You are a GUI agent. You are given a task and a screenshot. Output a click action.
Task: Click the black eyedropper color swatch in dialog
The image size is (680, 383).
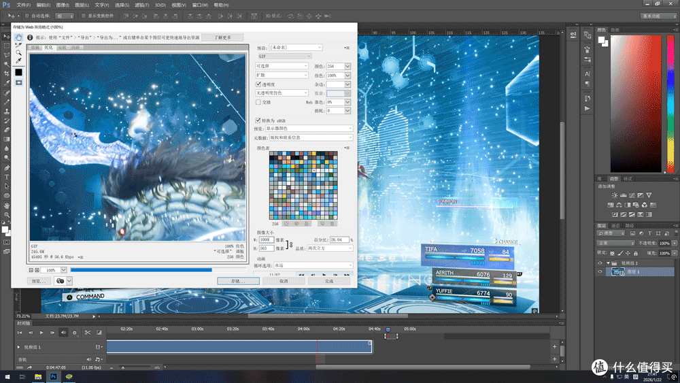pos(18,72)
